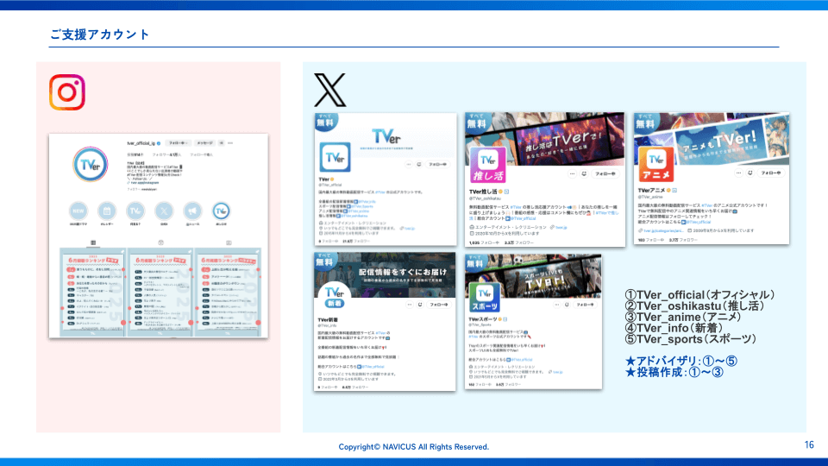
Task: Click the スポーツLIVEもTVer header banner
Action: pyautogui.click(x=533, y=275)
